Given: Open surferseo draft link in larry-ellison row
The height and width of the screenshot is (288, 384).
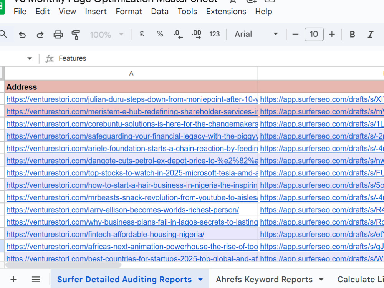Looking at the screenshot, I should pyautogui.click(x=322, y=210).
